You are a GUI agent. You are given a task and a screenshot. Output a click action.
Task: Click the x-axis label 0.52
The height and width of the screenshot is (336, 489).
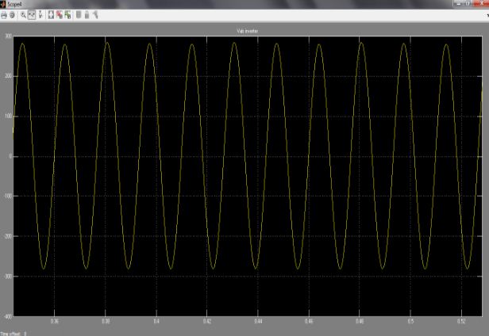tap(461, 322)
